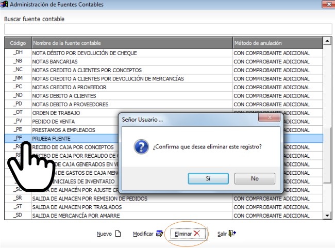Screen dimensions: 335x248
Task: Click the Método de anulación column header
Action: click(277, 43)
